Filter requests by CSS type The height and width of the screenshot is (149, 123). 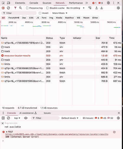tap(31, 18)
